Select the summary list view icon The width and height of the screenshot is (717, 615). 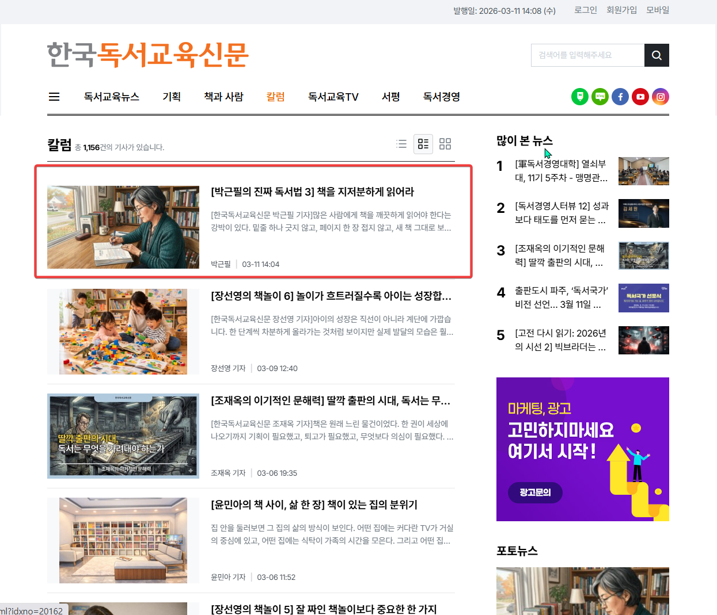click(423, 144)
